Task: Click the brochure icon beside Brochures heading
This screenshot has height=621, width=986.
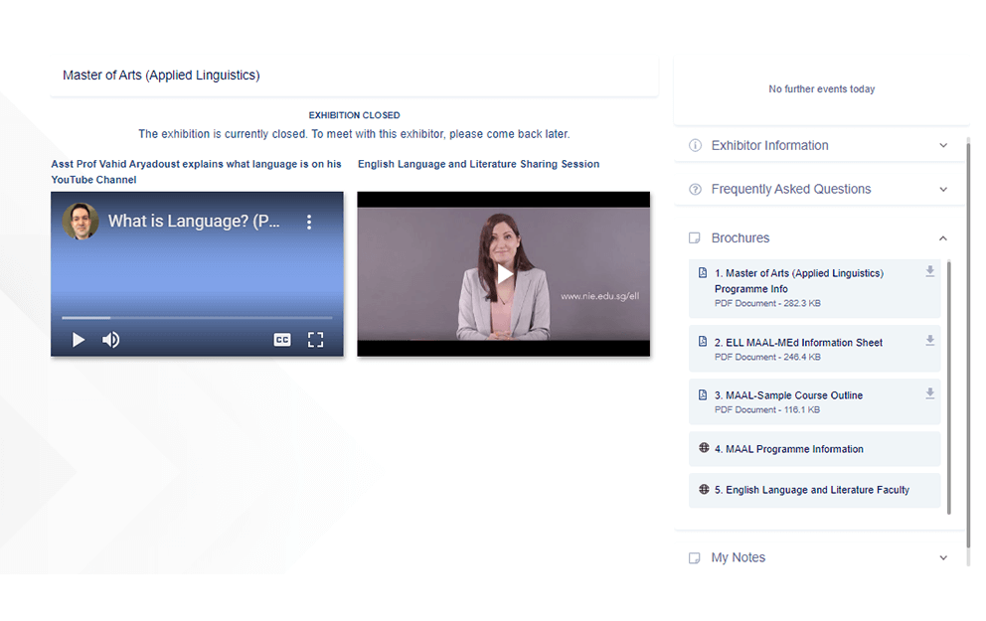Action: point(695,238)
